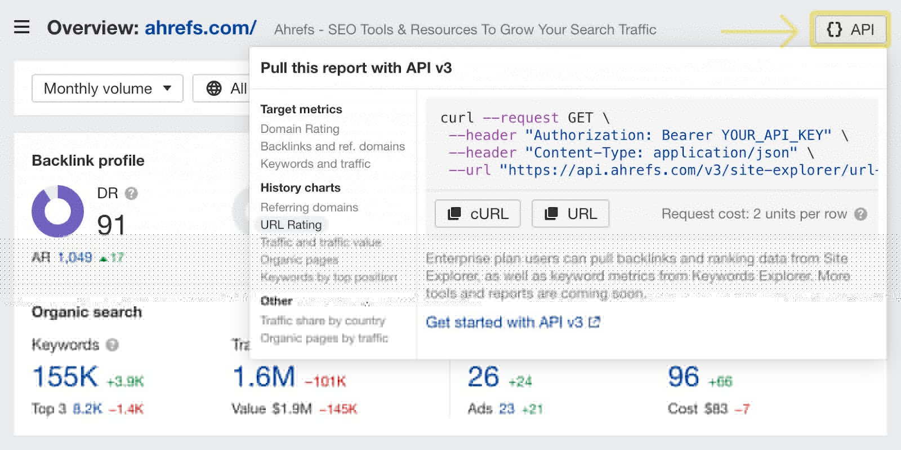Copy the request as cURL
The height and width of the screenshot is (450, 901).
point(478,213)
